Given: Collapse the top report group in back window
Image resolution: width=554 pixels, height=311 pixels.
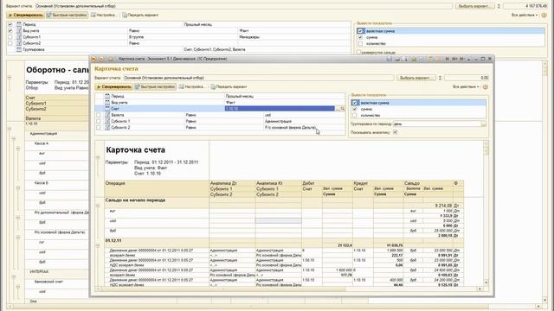Looking at the screenshot, I should tap(10, 77).
